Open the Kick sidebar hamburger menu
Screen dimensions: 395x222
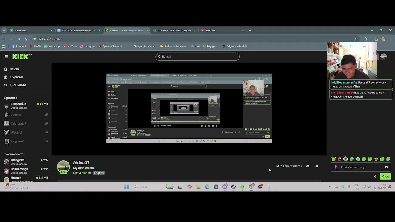[x=6, y=57]
